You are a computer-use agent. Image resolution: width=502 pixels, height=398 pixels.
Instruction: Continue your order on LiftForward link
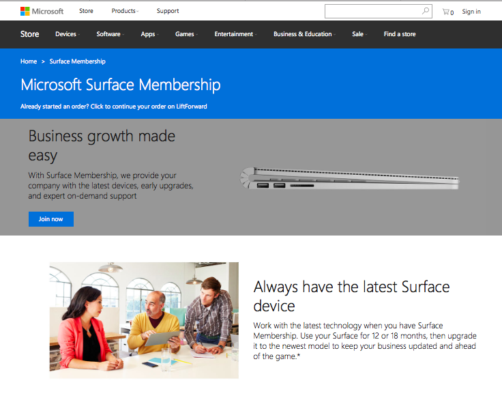coord(114,106)
